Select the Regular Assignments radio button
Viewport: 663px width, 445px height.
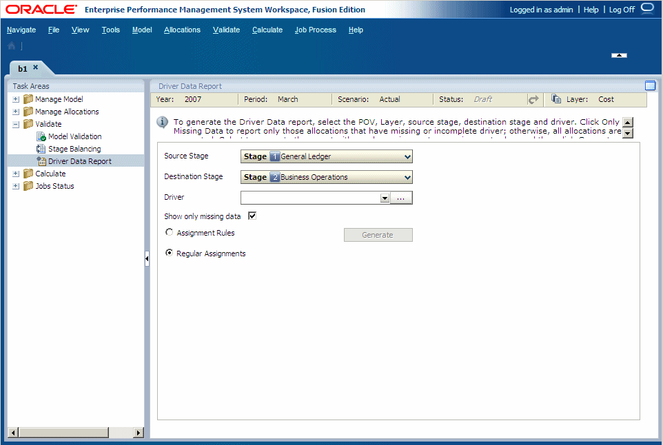pos(169,252)
